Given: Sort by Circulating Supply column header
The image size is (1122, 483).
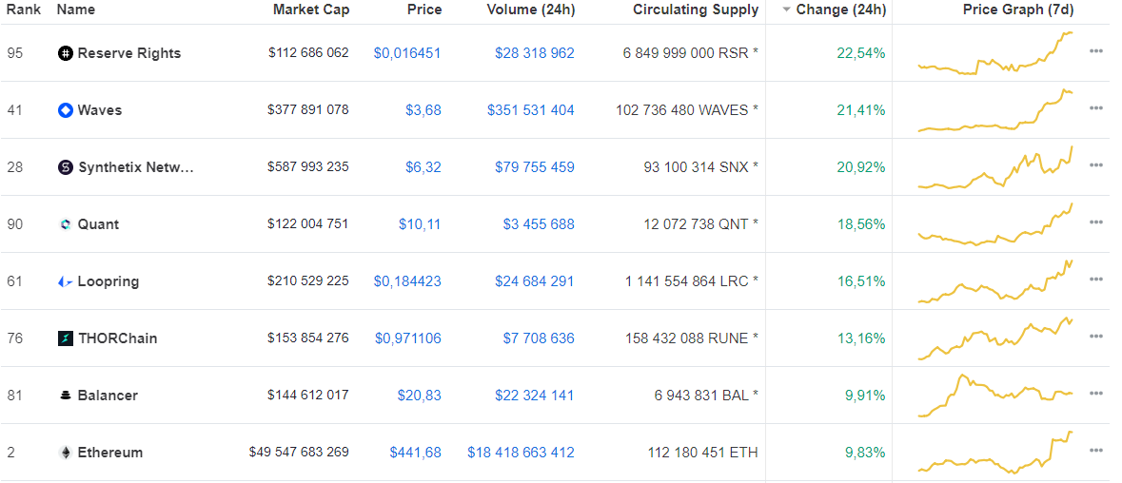Looking at the screenshot, I should (x=696, y=10).
